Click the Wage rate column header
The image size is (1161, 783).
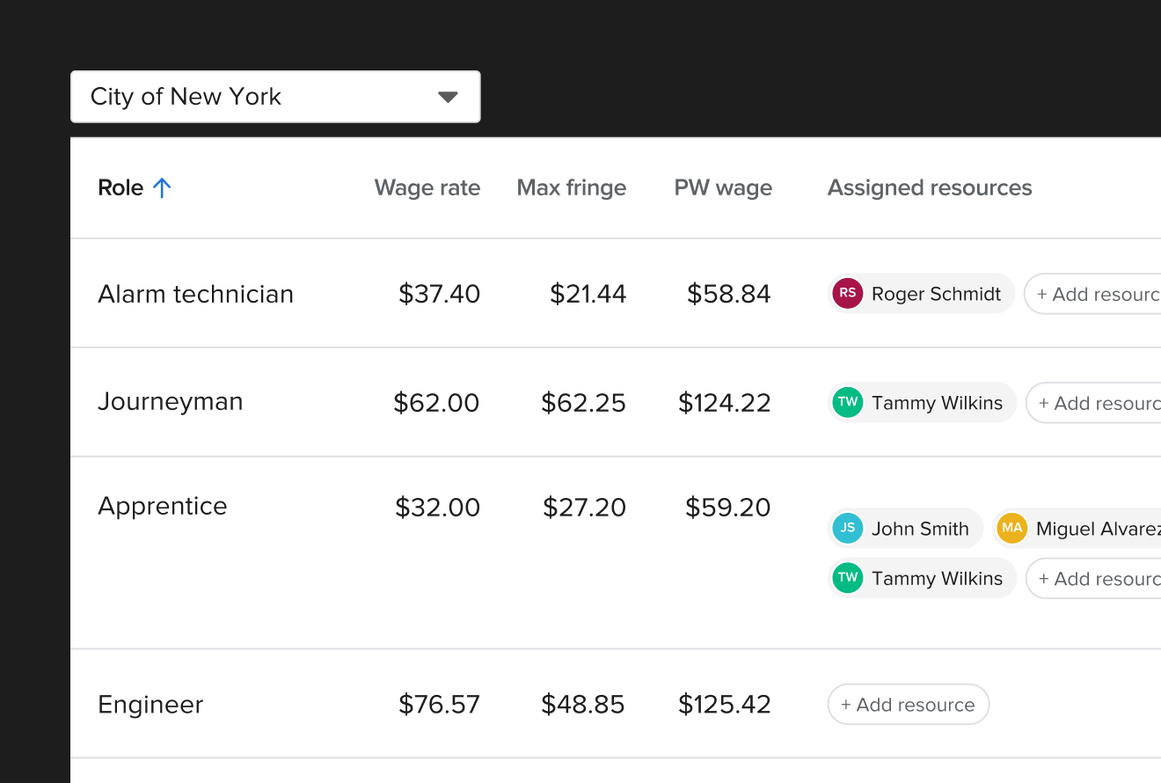(x=427, y=187)
